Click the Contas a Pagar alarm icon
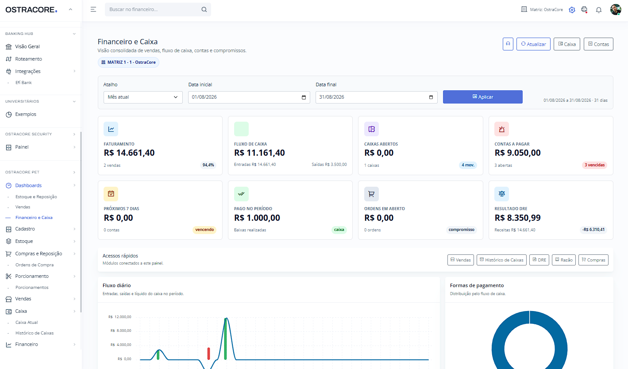 (x=502, y=129)
